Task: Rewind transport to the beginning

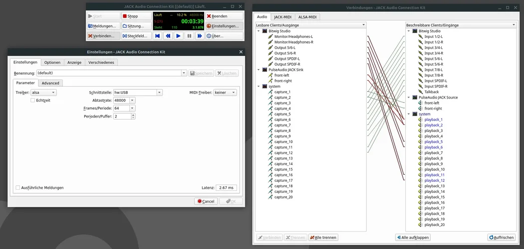Action: click(158, 36)
